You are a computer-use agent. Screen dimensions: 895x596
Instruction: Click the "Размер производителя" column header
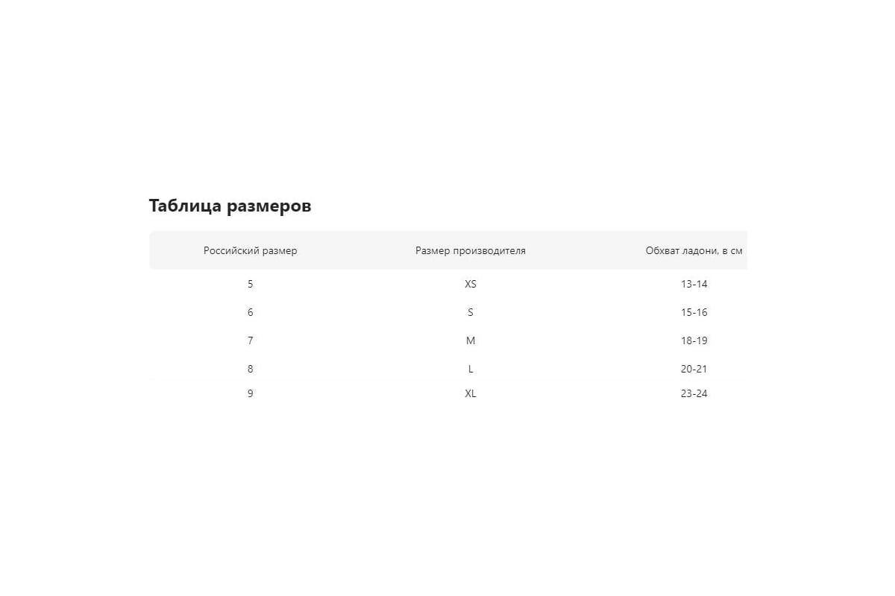tap(470, 251)
